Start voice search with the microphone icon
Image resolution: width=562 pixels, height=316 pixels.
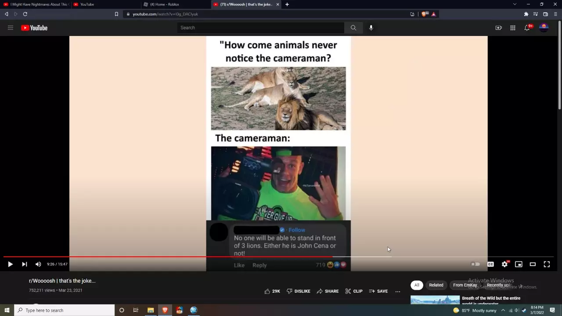point(371,28)
